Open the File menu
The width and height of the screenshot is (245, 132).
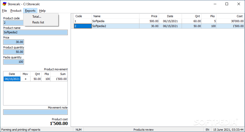click(x=4, y=11)
